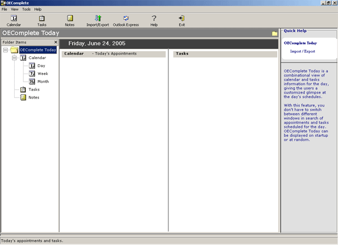The image size is (338, 245).
Task: Click the Help question mark icon
Action: pos(154,21)
